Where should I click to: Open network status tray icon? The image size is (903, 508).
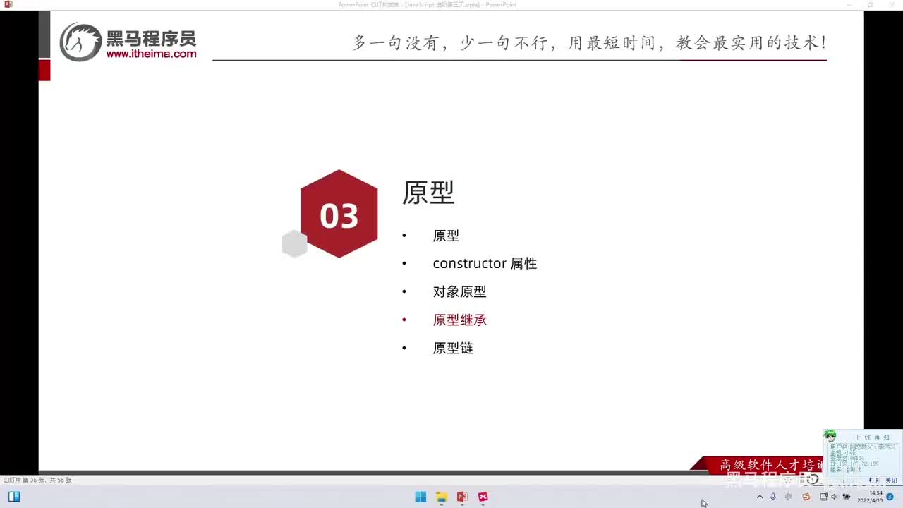click(823, 497)
